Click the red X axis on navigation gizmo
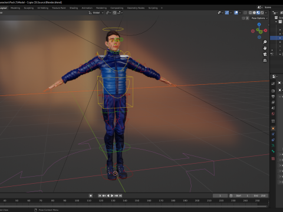The height and width of the screenshot is (212, 283). tap(266, 31)
